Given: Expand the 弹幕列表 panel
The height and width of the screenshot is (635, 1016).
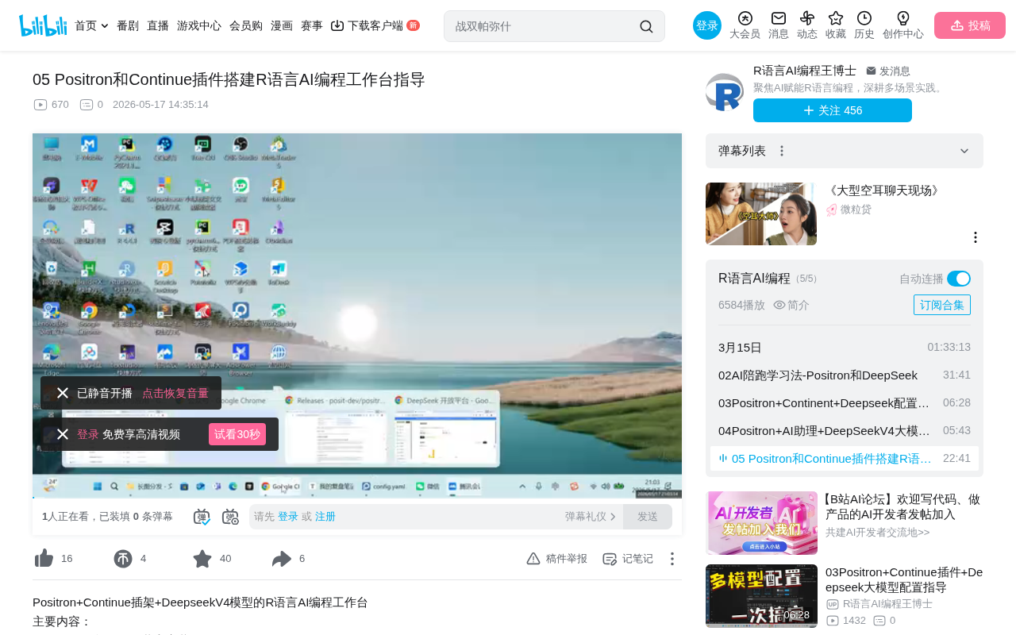Looking at the screenshot, I should click(964, 151).
